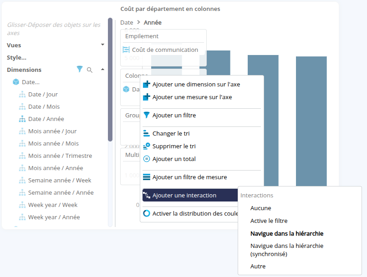Click the equals icon beside Ajouter un total
367x277 pixels.
147,159
